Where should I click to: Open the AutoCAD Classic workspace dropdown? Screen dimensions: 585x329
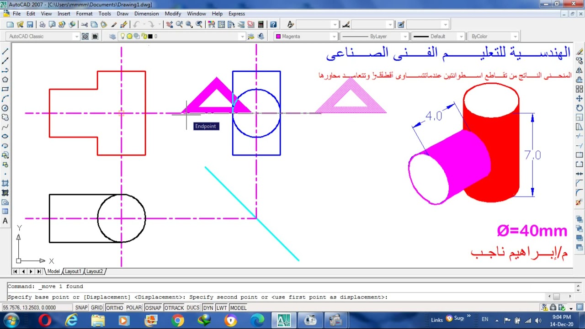(x=76, y=37)
